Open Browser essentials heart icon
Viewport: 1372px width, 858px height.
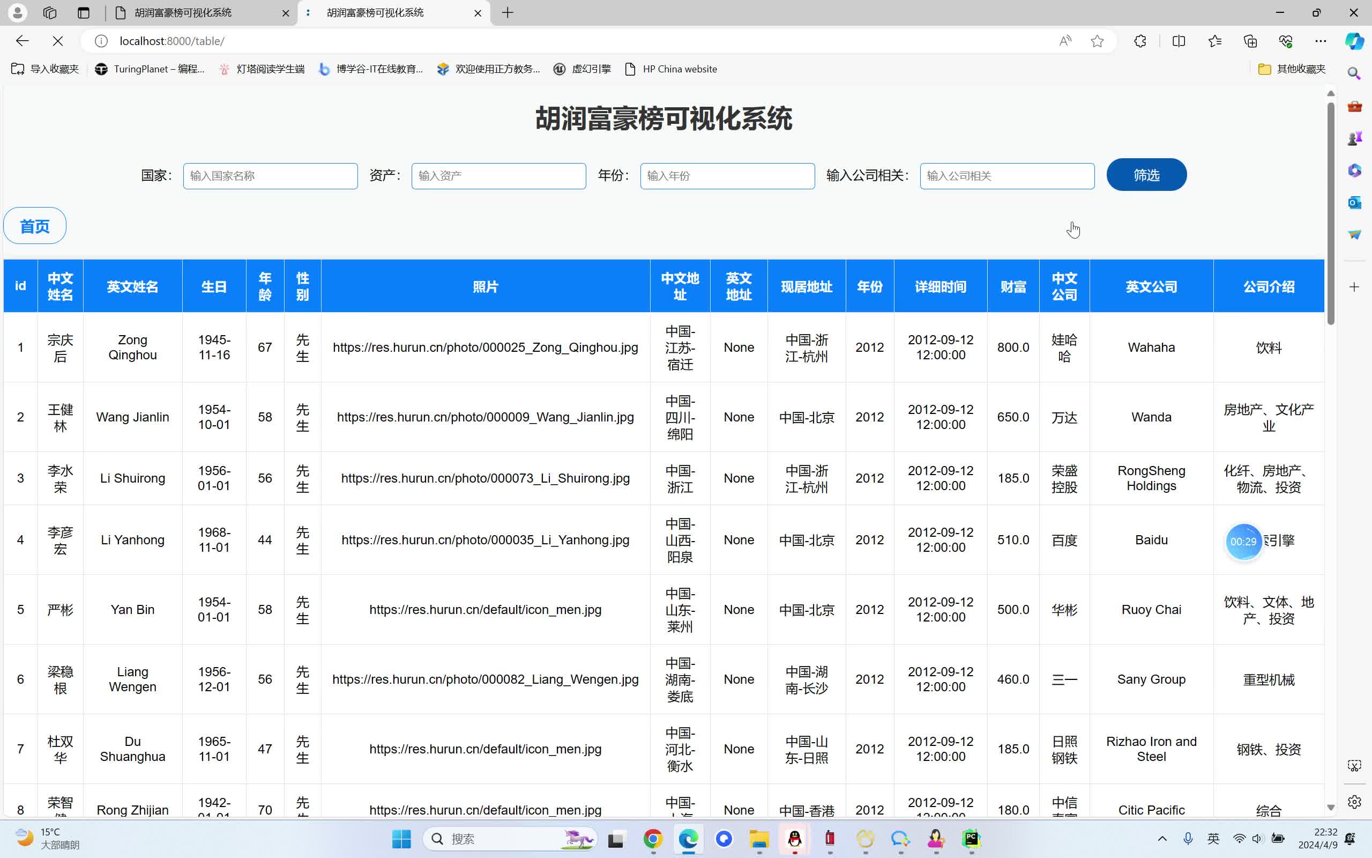pyautogui.click(x=1286, y=41)
